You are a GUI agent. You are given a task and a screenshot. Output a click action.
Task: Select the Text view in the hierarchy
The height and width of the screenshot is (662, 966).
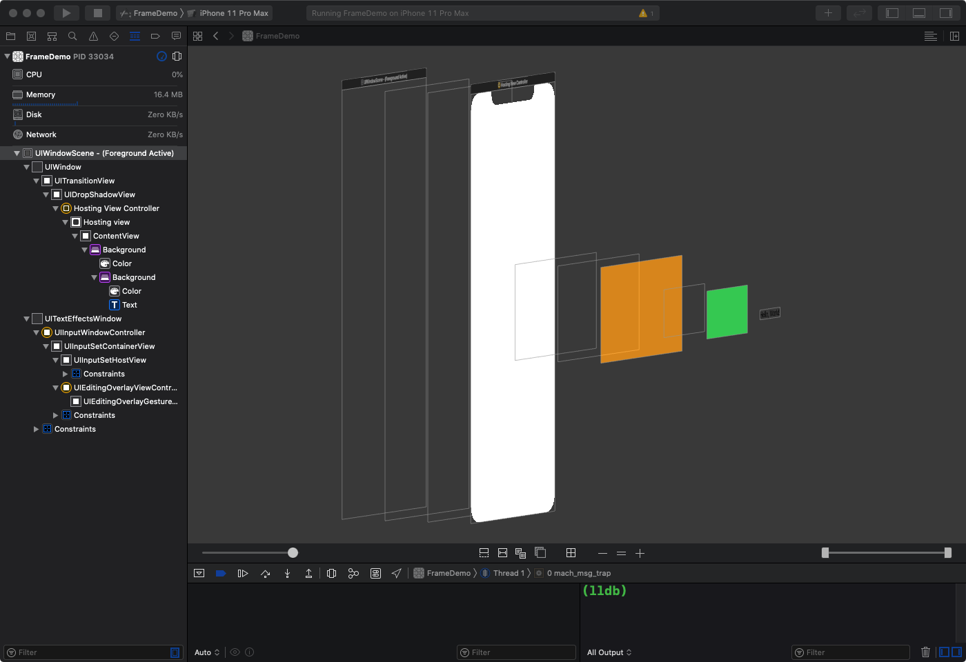[93, 305]
